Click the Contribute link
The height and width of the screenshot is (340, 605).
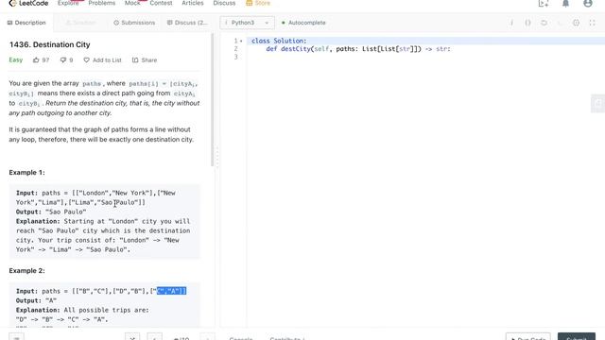tap(287, 338)
